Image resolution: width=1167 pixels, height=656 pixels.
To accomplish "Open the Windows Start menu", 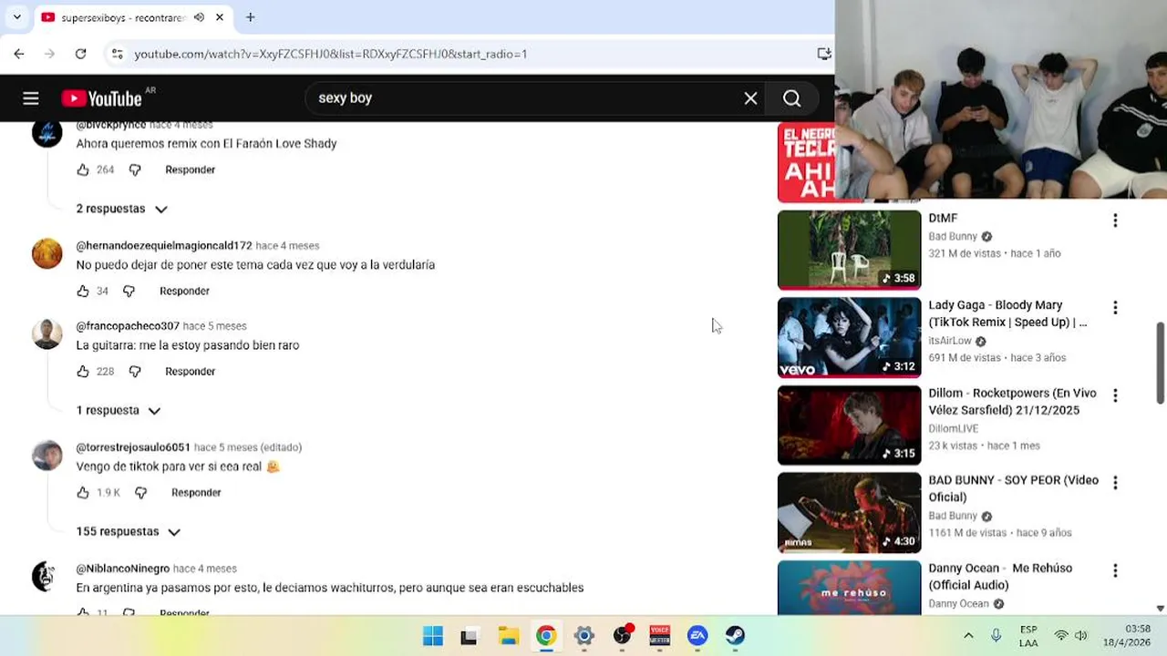I will [433, 636].
